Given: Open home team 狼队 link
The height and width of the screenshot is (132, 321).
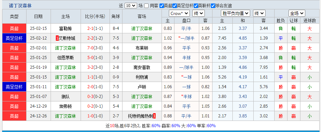Looking at the screenshot, I should click(65, 97).
